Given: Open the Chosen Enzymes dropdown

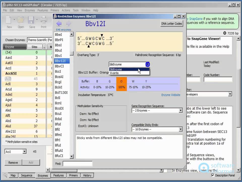Looking at the screenshot, I should (40, 40).
